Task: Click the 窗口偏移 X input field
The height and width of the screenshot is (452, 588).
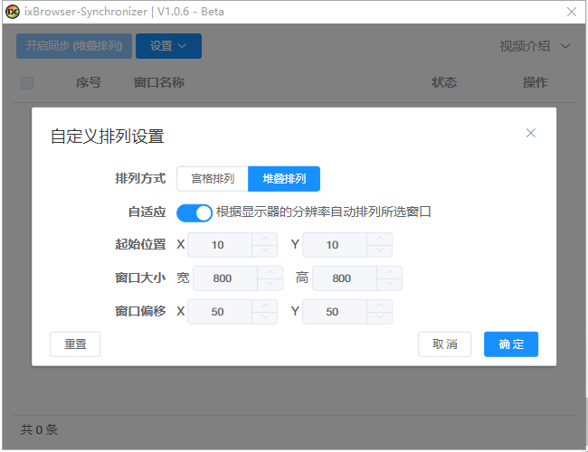Action: point(220,312)
